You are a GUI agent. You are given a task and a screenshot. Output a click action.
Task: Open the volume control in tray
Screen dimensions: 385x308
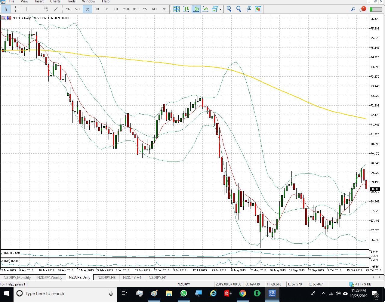coord(338,294)
